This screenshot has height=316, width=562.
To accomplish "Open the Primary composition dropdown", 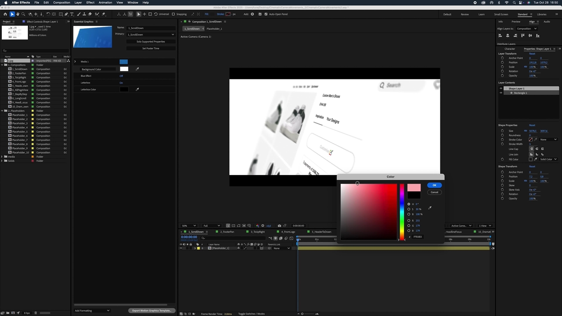I will click(x=151, y=34).
